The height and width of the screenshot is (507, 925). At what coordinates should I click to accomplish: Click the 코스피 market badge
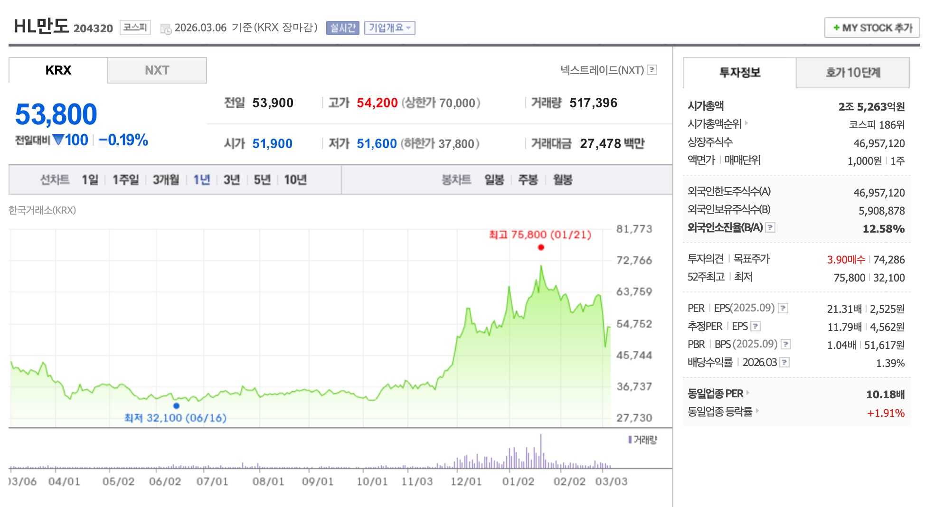tap(135, 28)
